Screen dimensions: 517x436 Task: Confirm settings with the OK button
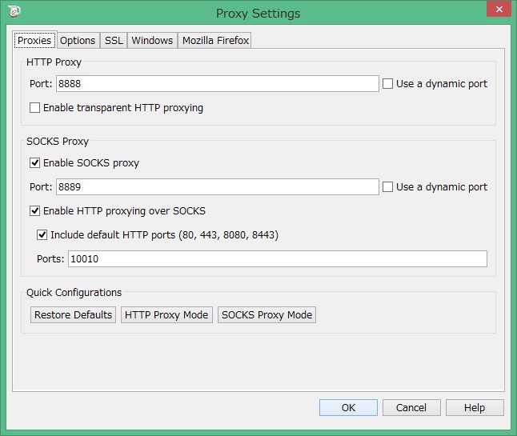tap(348, 407)
